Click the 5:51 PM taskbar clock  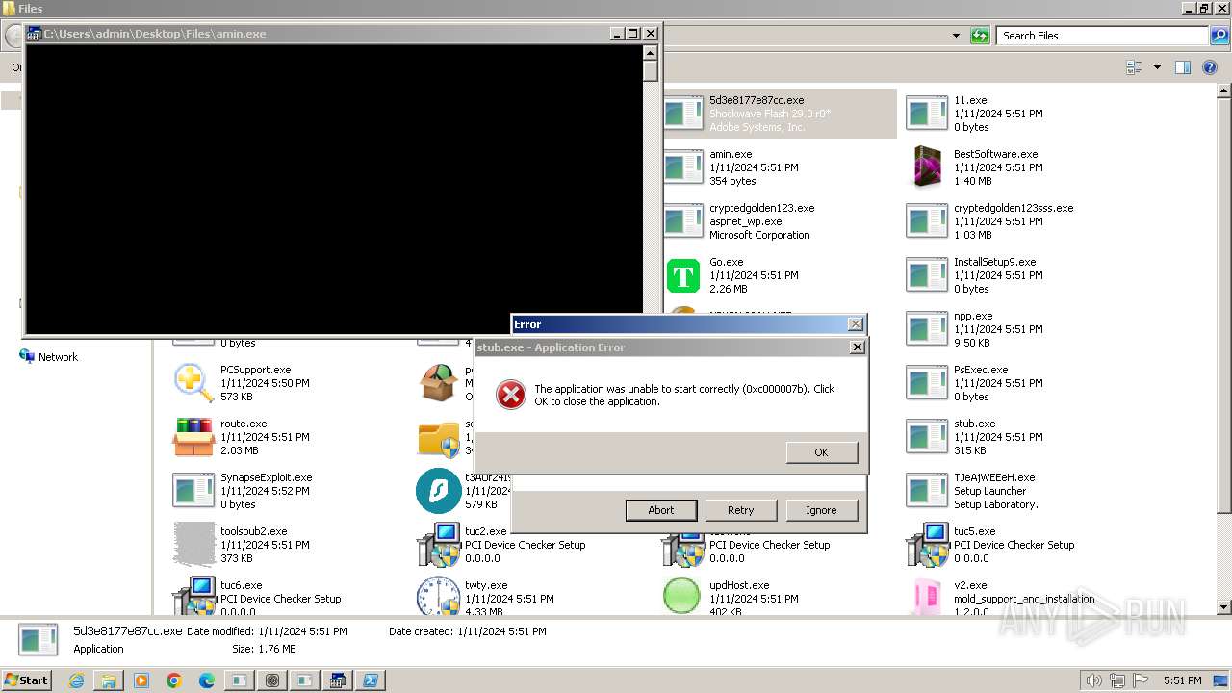click(1182, 680)
